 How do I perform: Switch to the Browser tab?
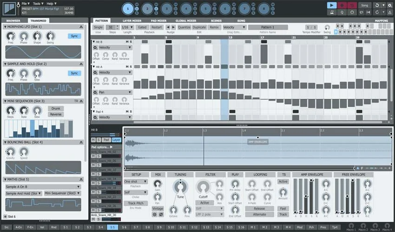click(x=13, y=20)
